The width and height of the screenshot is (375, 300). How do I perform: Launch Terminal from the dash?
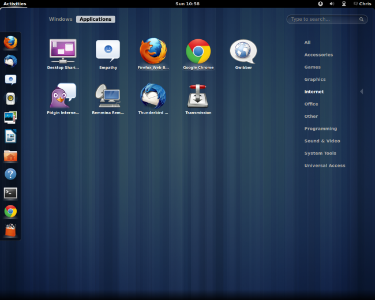tap(10, 193)
